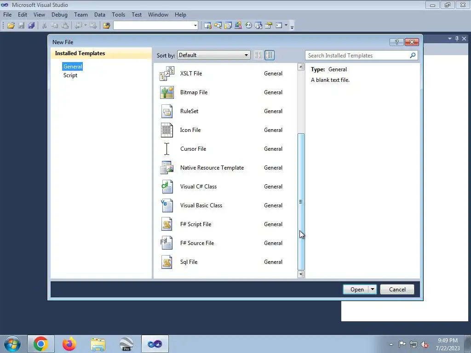Show hidden system tray icons
471x353 pixels.
click(x=391, y=345)
